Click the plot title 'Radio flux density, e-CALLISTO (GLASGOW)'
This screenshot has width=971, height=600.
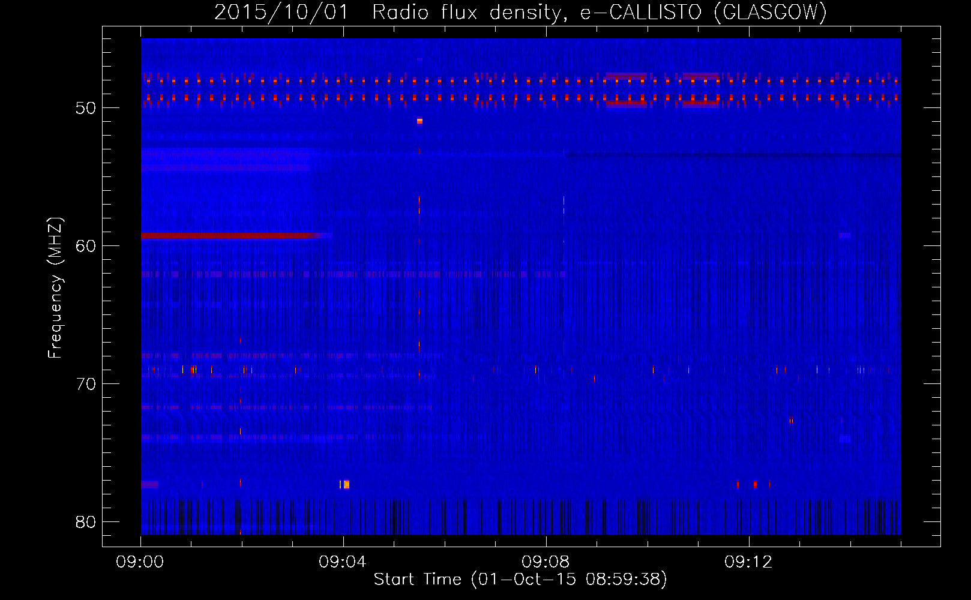600,13
